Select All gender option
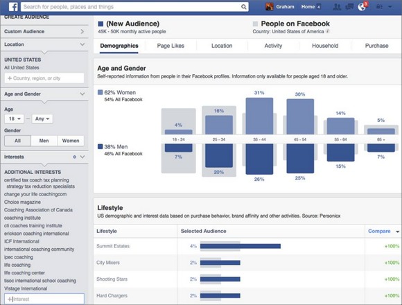Image resolution: width=402 pixels, height=305 pixels. click(x=18, y=141)
